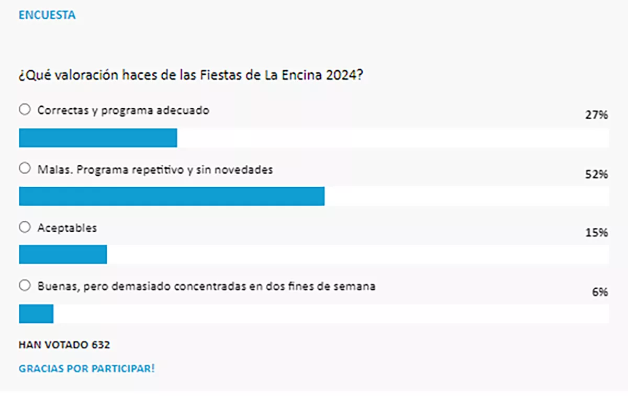This screenshot has width=628, height=396.
Task: Click the Fiestas de La Encina question text
Action: click(191, 75)
